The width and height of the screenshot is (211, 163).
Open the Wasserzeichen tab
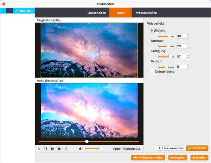(146, 13)
